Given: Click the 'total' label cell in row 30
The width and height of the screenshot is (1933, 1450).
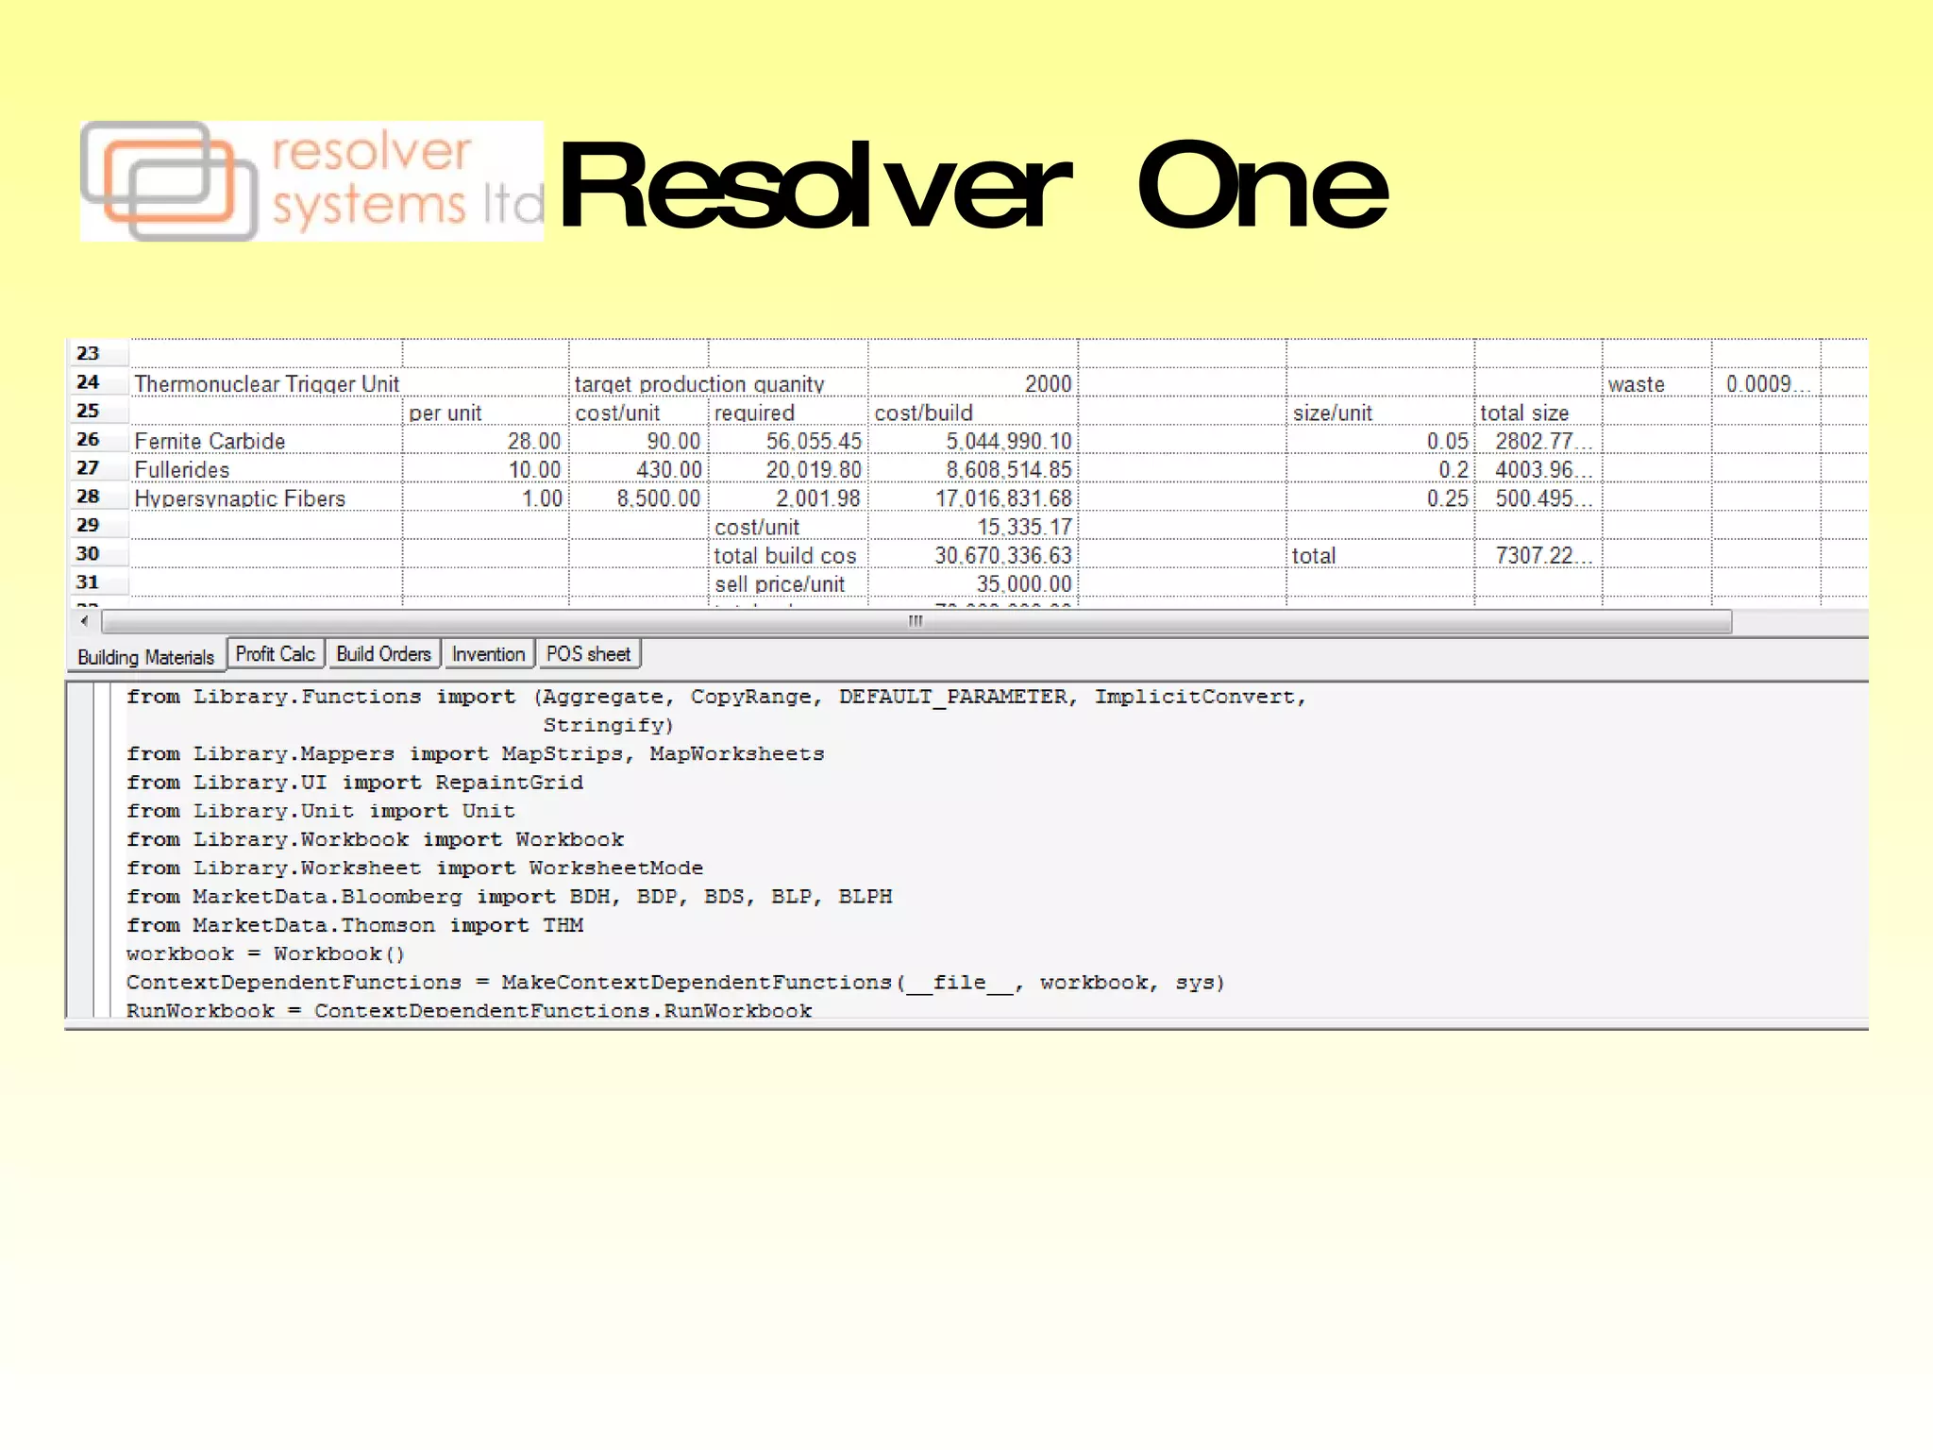Looking at the screenshot, I should coord(1380,555).
